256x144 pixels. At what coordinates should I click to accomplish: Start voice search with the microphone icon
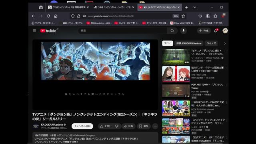[184, 31]
